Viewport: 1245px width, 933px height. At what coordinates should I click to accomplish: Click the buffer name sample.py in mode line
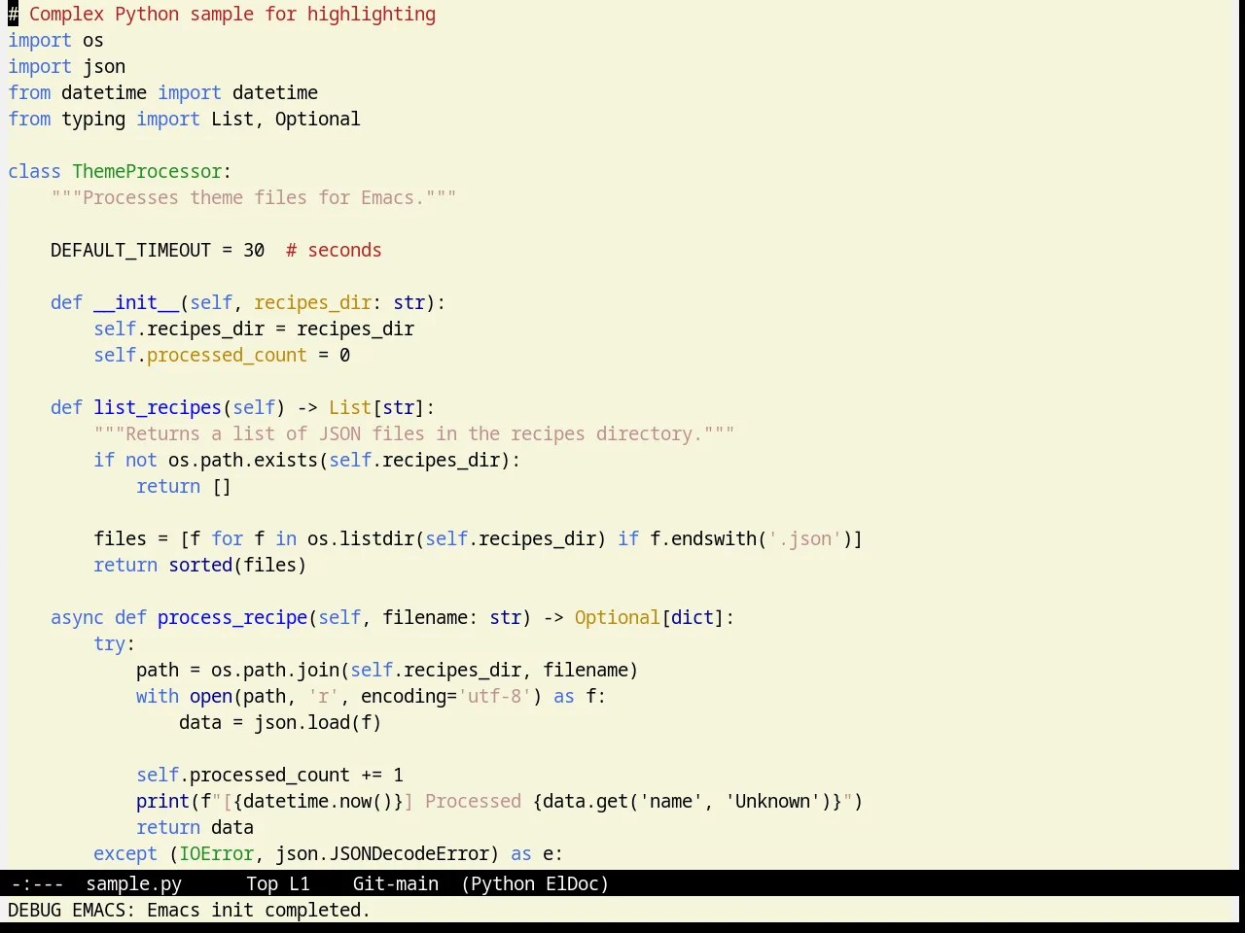pyautogui.click(x=133, y=883)
